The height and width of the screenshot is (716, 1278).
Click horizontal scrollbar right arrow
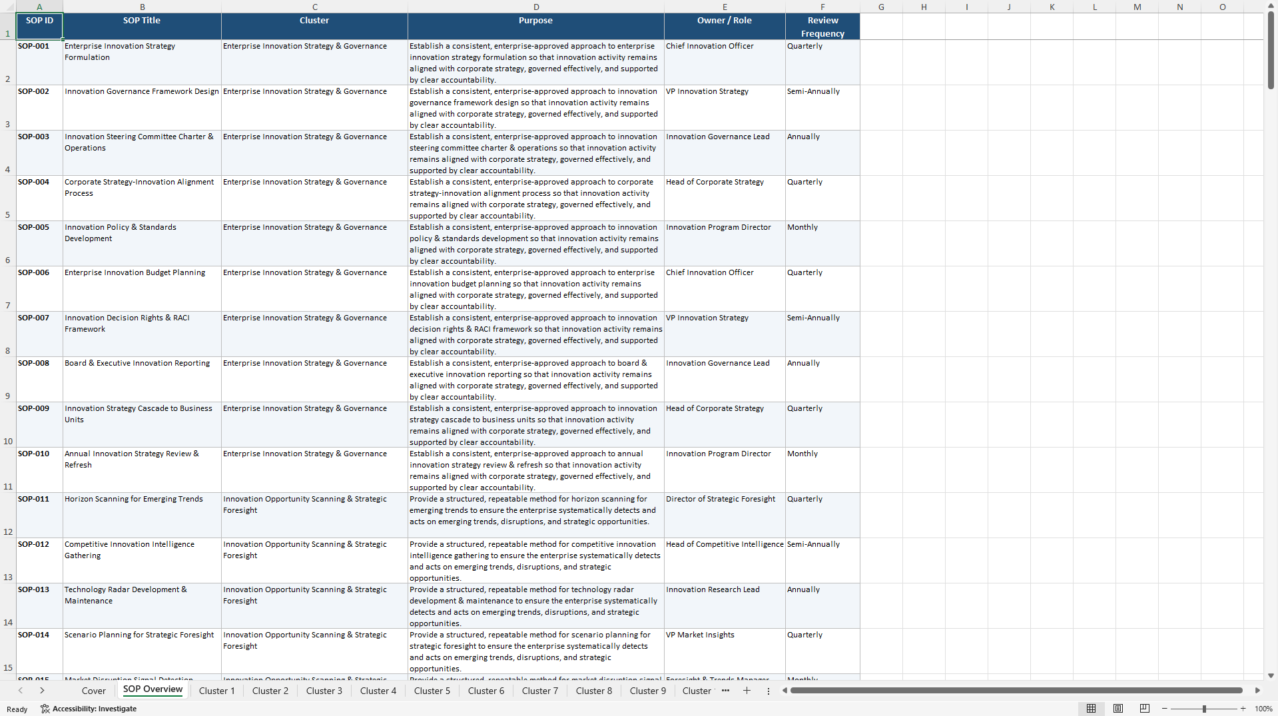coord(1257,691)
